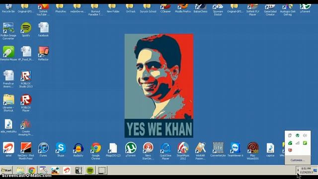Click Customize... in the tray popup
This screenshot has height=179, width=318.
[297, 160]
